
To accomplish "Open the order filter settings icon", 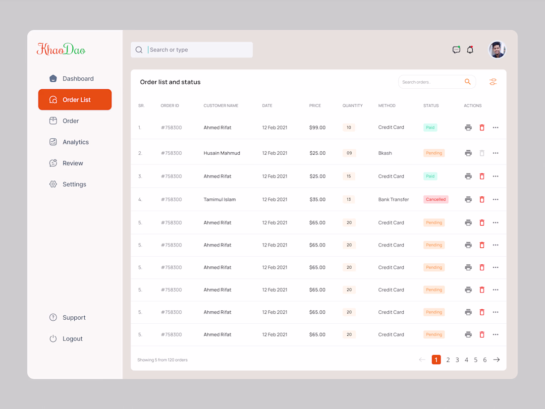I will 493,82.
